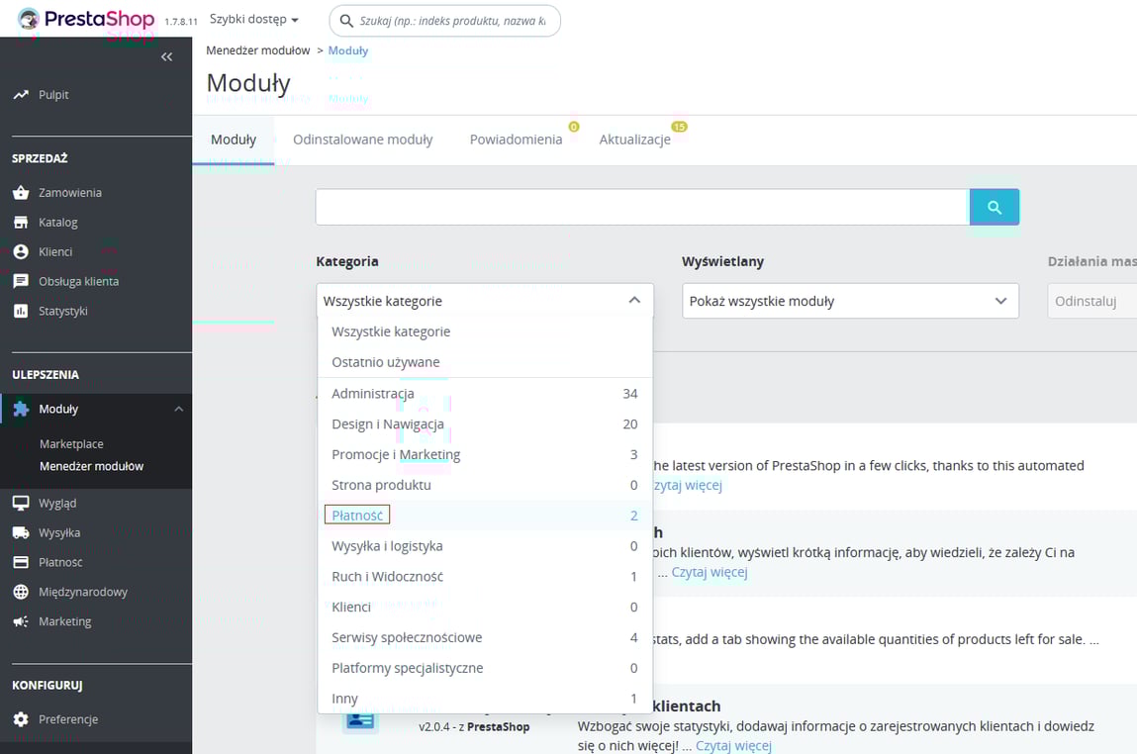Click Menedżer modułów breadcrumb
This screenshot has width=1137, height=754.
(257, 50)
